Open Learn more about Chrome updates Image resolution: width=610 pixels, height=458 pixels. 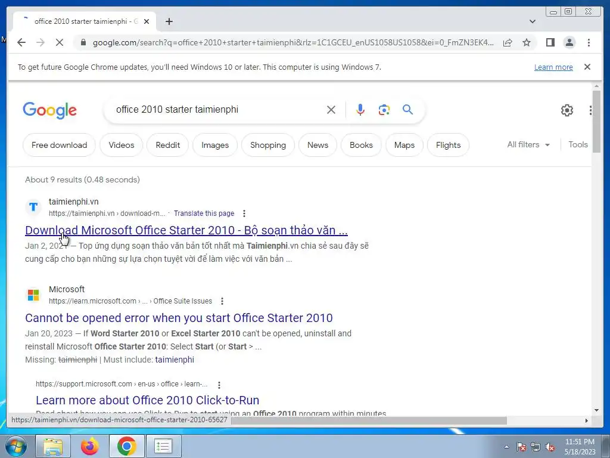pos(553,67)
